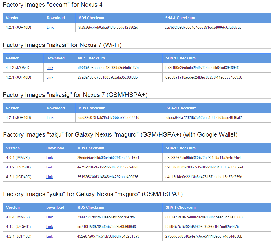
Task: Select SHA-1 value 92ff9457515384d598ff6e8b36e4f47ca02c447b
Action: point(202,227)
